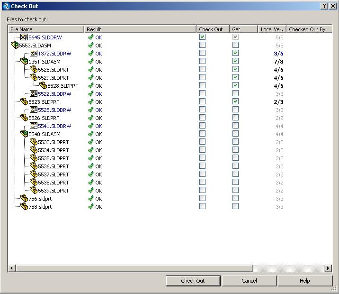
Task: Click the Checked Out By column header
Action: click(309, 29)
